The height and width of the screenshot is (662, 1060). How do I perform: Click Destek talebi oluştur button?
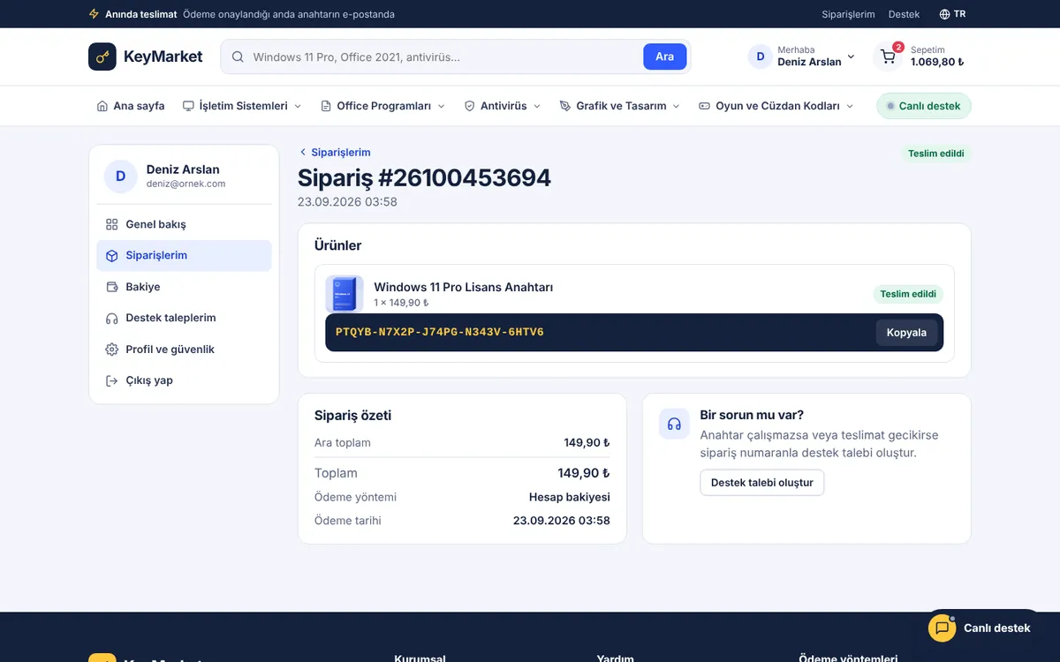762,483
